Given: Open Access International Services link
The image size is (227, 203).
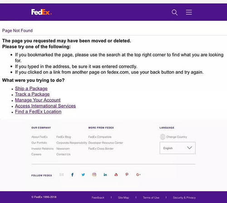Looking at the screenshot, I should 45,106.
